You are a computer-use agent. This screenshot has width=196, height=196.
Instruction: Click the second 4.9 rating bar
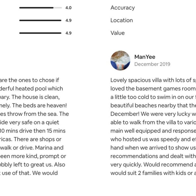(40, 33)
